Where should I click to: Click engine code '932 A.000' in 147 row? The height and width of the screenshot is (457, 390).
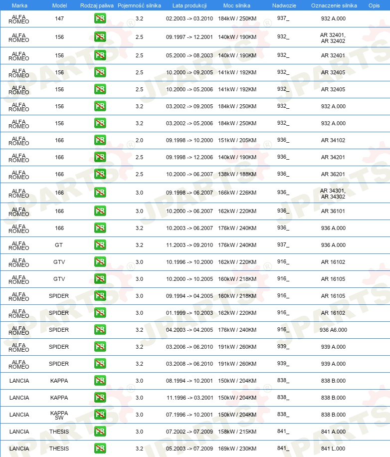333,18
